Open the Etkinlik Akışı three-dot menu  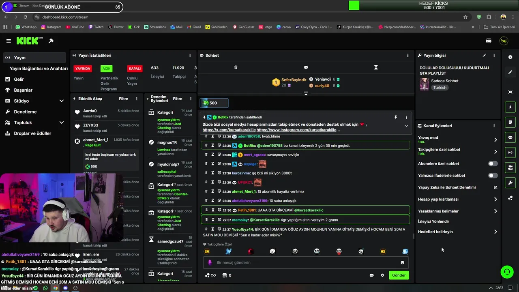137,99
